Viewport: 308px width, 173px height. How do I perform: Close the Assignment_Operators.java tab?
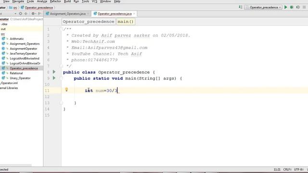click(88, 14)
